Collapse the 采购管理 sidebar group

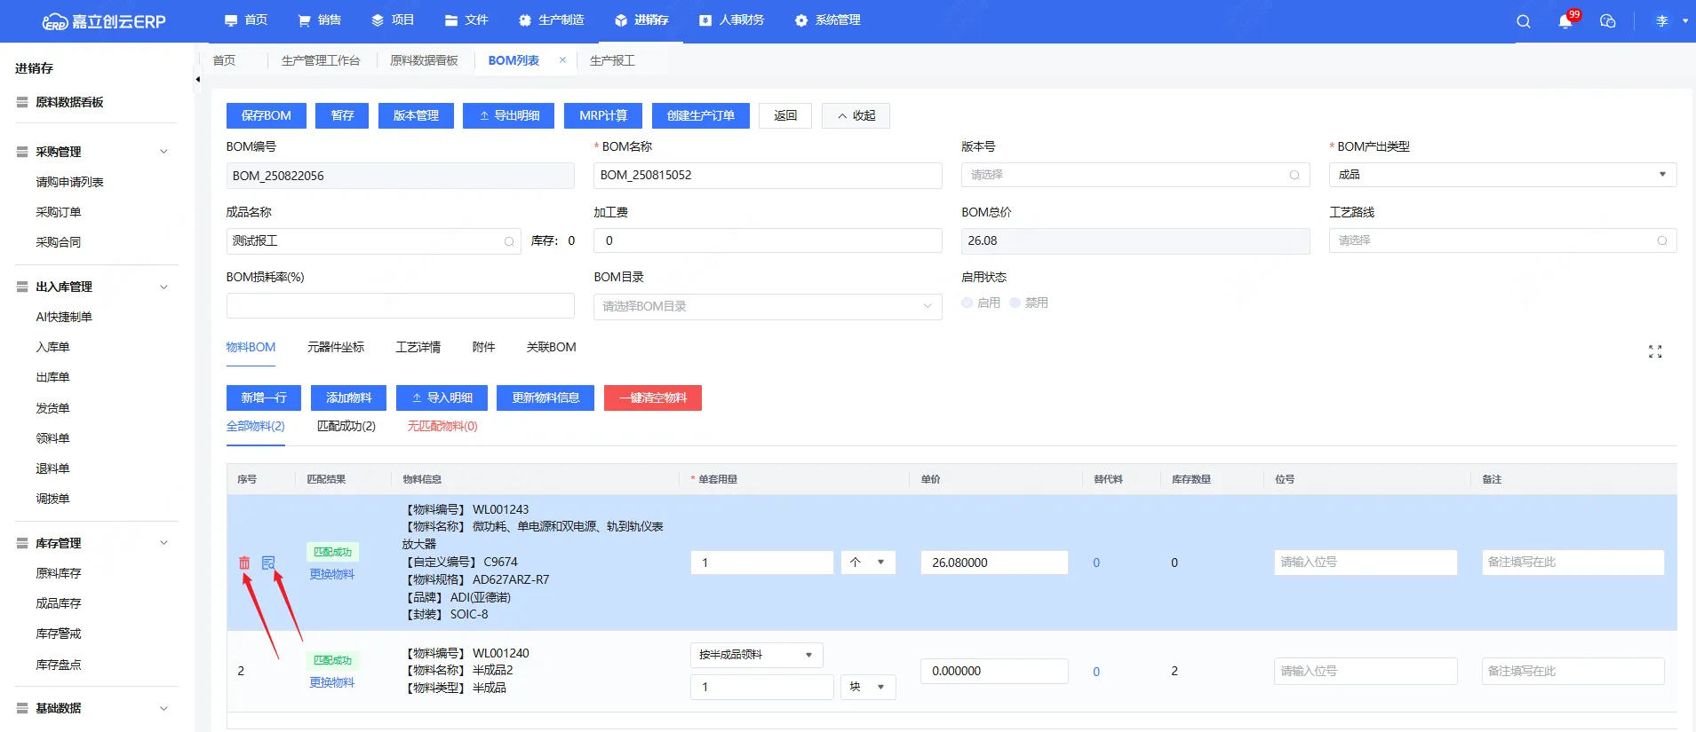pos(163,152)
